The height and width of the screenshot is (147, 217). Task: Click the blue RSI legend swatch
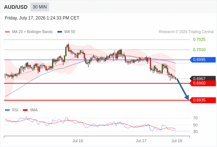7,110
